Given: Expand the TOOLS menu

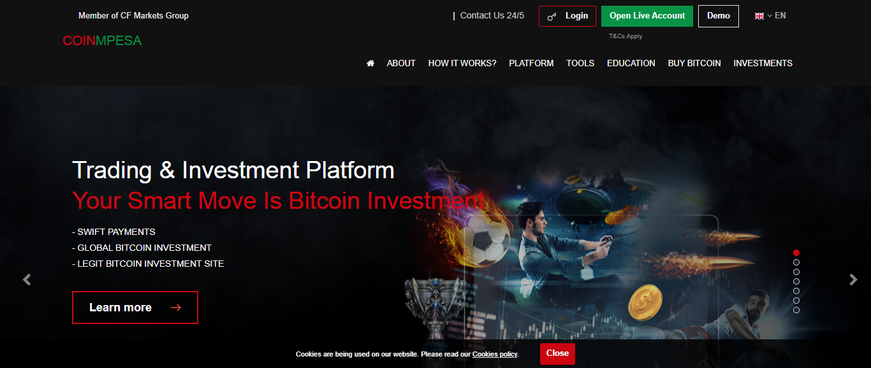Looking at the screenshot, I should [580, 63].
